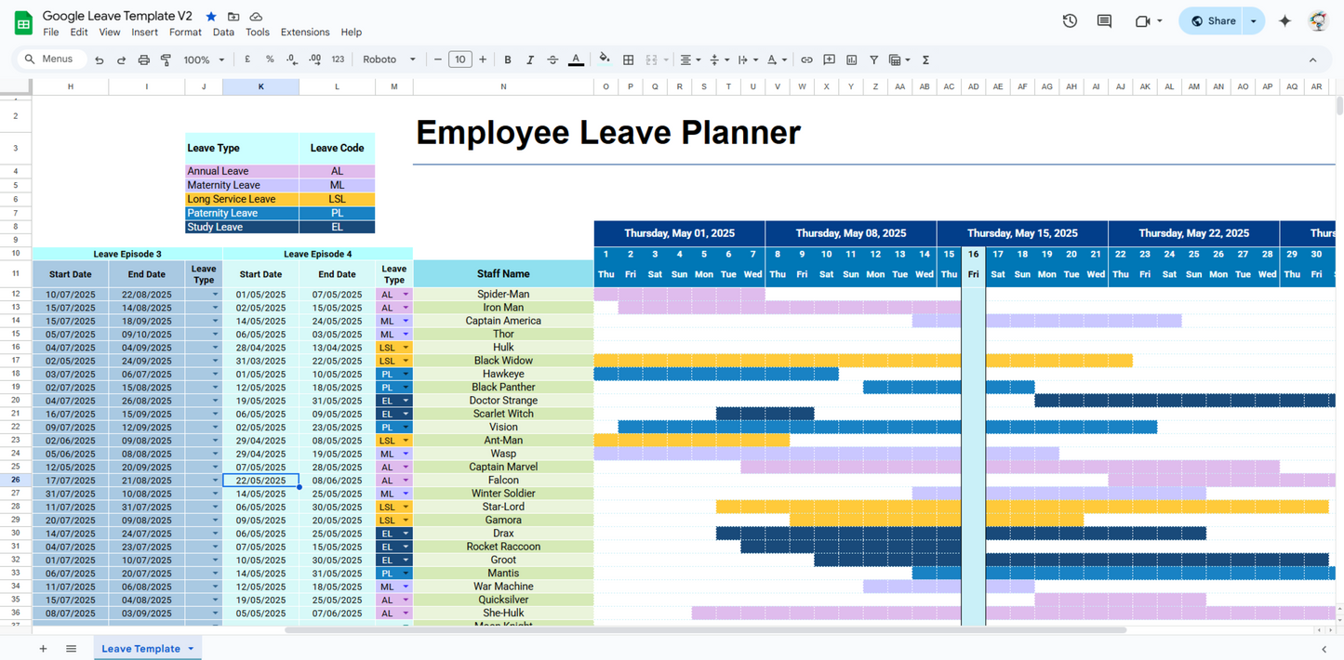Open the Roboto font family dropdown
The image size is (1344, 660).
389,59
